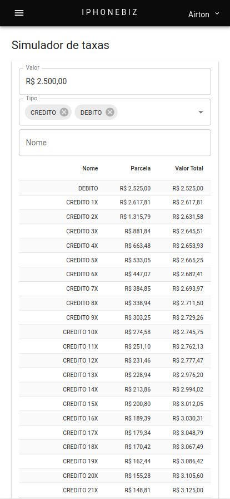Click the R$ 1.315,79 parcela cell
The height and width of the screenshot is (499, 230).
coord(136,217)
